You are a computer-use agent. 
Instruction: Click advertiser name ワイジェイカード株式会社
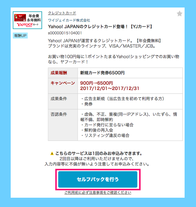(69, 20)
